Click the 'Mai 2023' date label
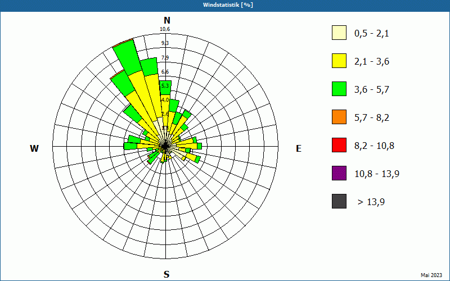Viewport: 450px width, 281px height. coord(431,275)
